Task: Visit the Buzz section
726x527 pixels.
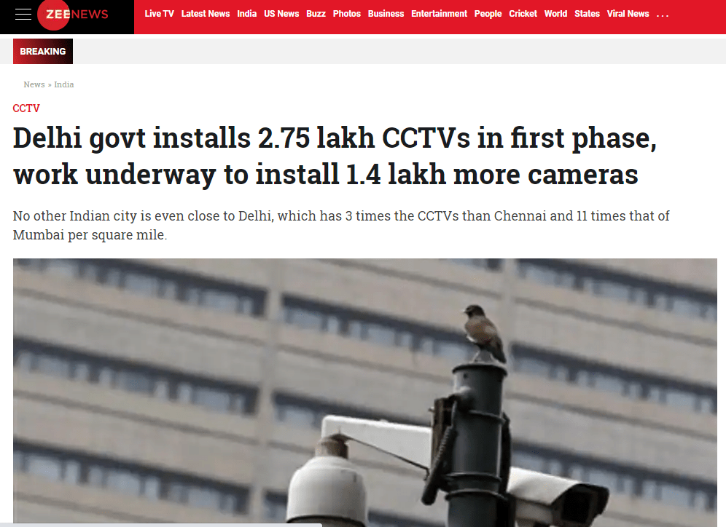Action: click(316, 14)
